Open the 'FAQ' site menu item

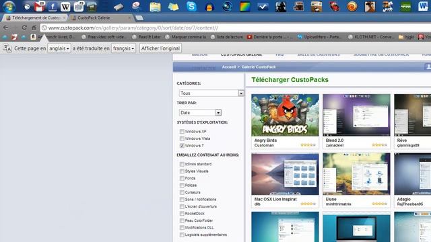(279, 54)
